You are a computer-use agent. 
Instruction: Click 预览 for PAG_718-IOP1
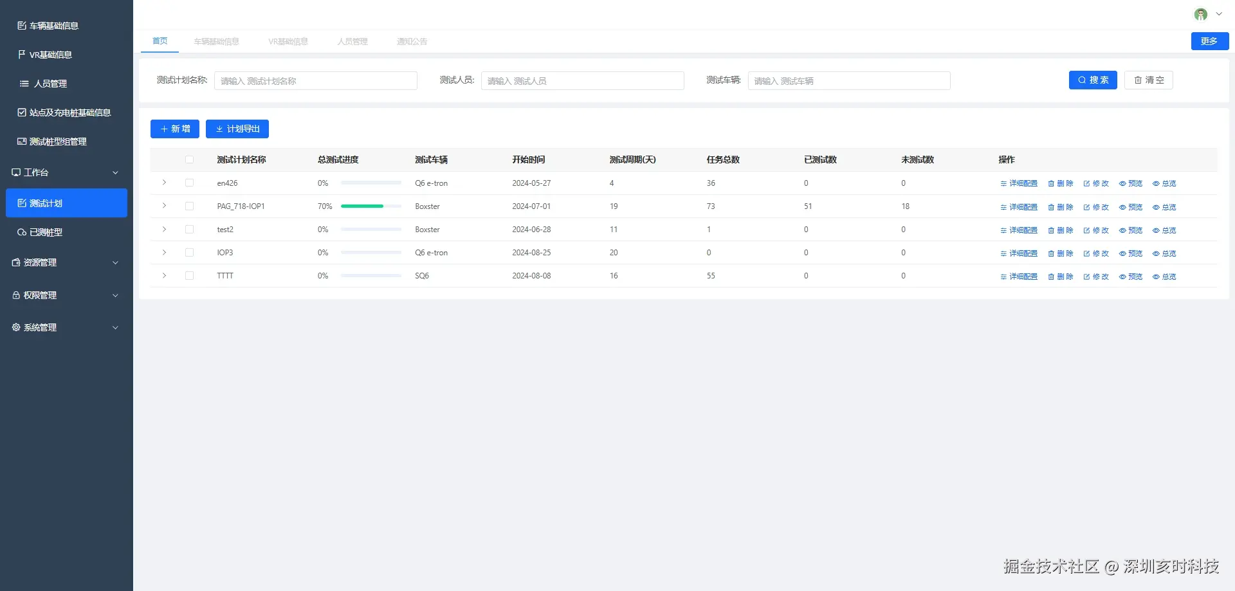[1131, 207]
